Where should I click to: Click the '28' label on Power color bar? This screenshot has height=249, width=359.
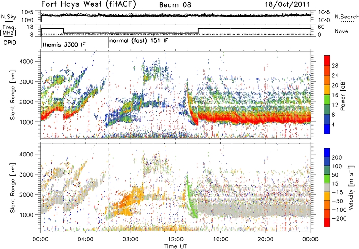pos(335,66)
